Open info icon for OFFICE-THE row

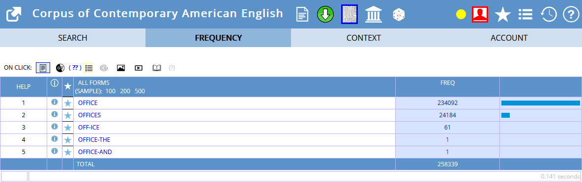coord(54,139)
